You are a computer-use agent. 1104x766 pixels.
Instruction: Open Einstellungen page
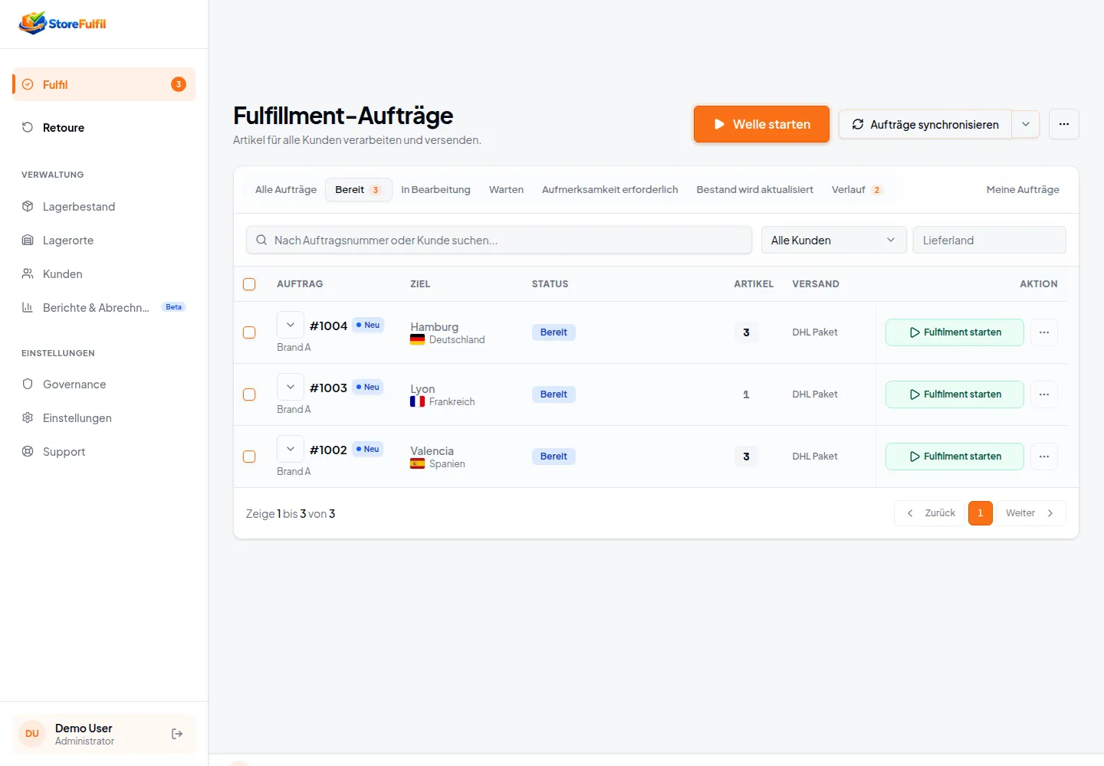tap(103, 418)
